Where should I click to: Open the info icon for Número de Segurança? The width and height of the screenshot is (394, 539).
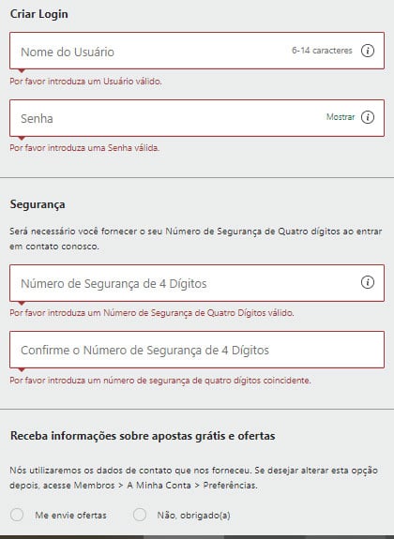368,282
